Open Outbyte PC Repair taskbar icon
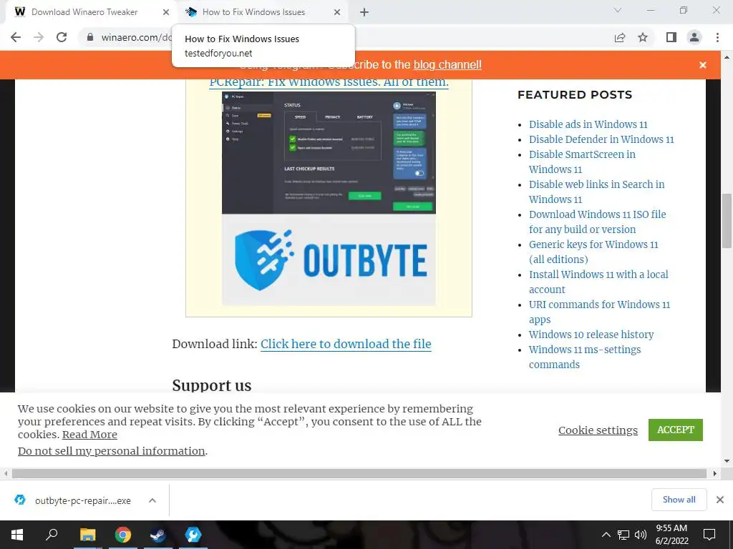Viewport: 733px width, 549px height. 193,535
